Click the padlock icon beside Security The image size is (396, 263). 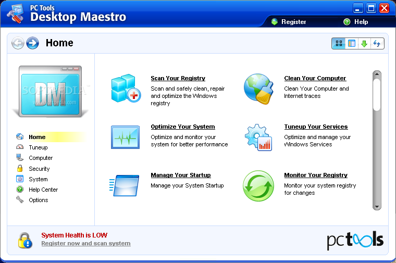tap(20, 168)
